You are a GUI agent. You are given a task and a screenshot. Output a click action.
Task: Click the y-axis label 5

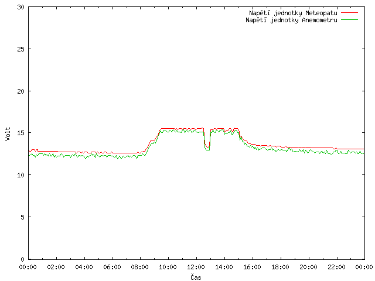[x=22, y=217]
